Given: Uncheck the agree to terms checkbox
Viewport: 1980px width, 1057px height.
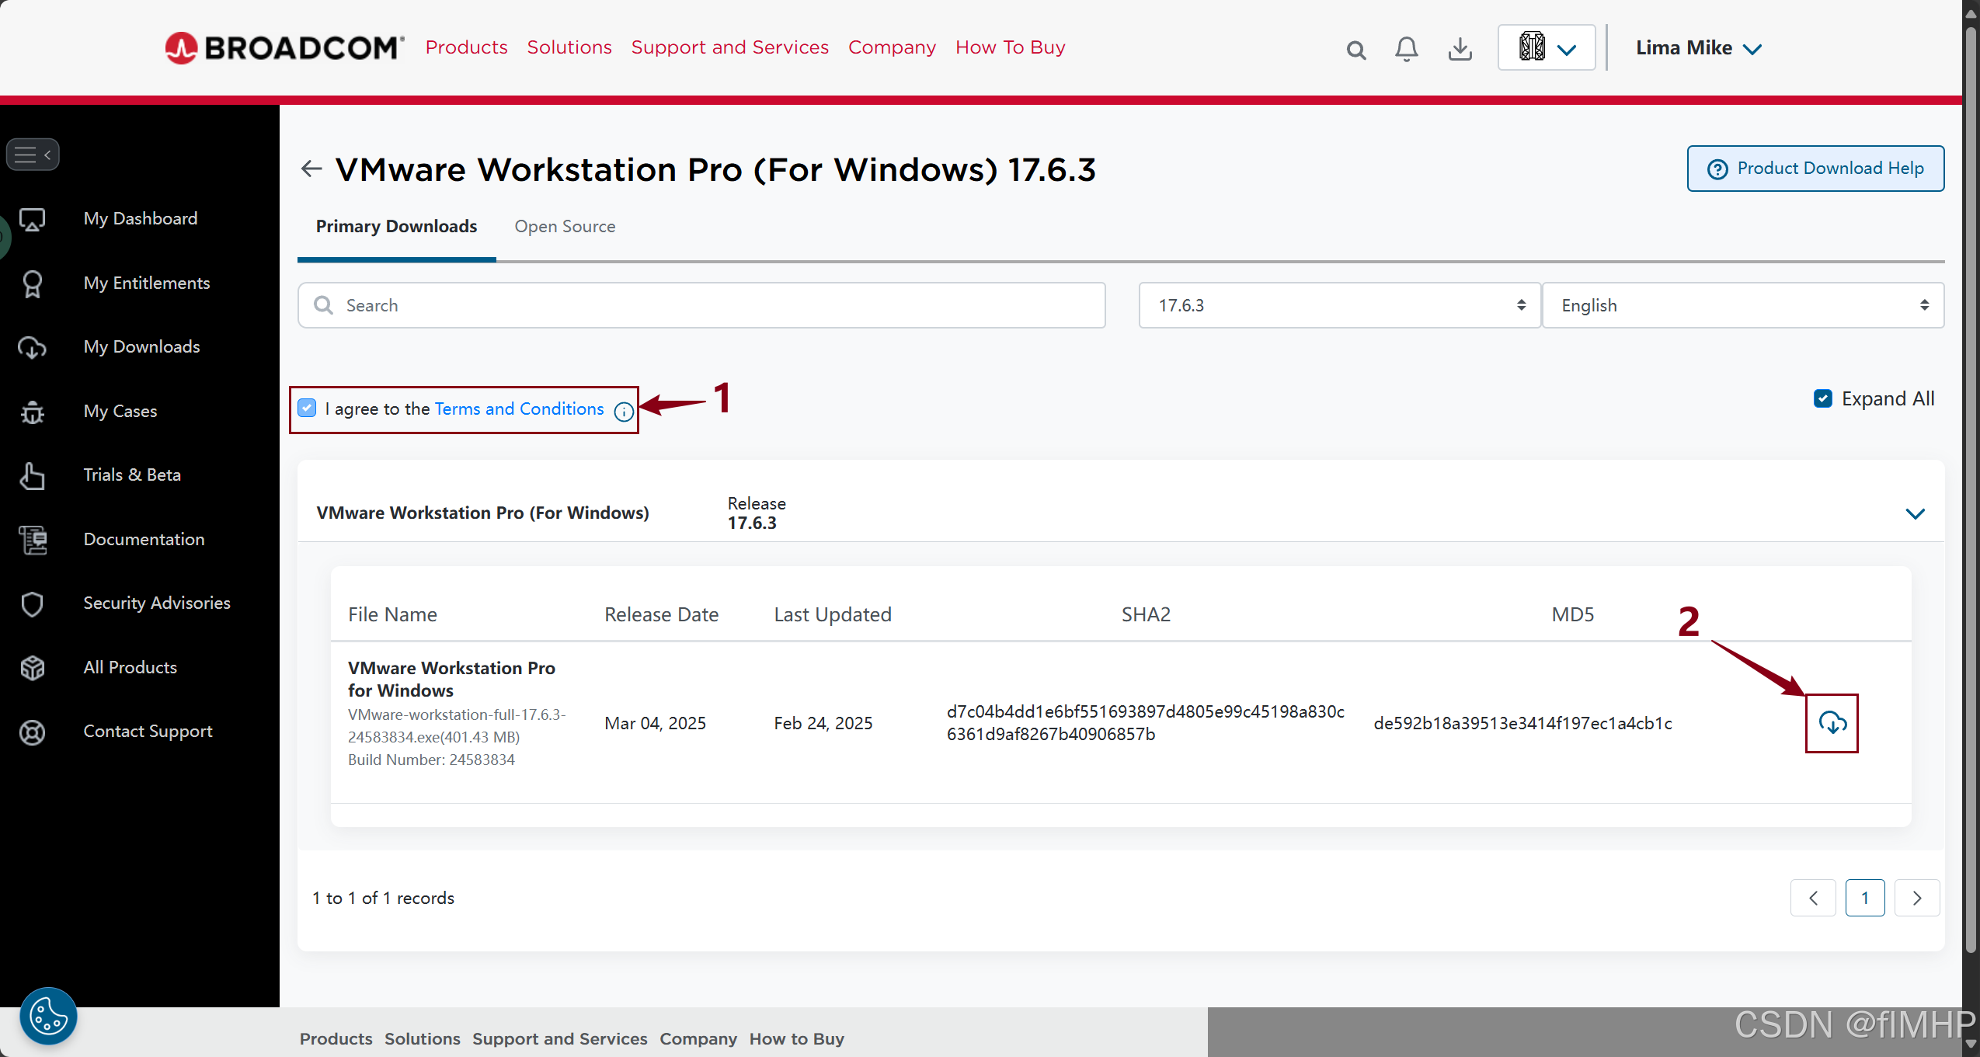Looking at the screenshot, I should tap(308, 409).
